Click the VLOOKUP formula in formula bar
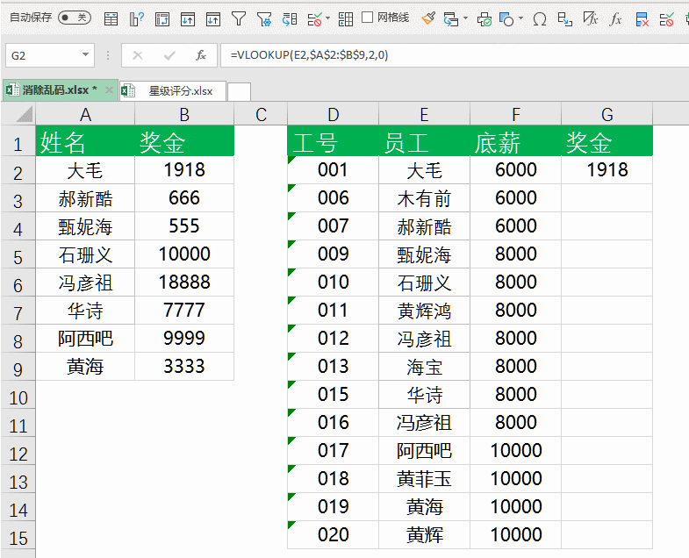 (309, 55)
